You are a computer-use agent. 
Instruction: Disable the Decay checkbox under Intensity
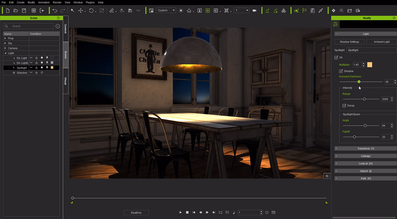click(x=344, y=105)
